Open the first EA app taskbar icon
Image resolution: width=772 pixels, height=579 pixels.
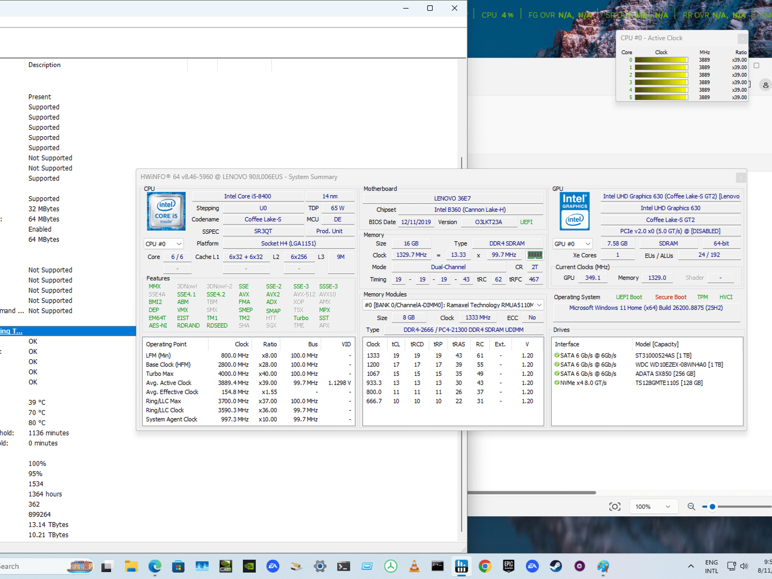(273, 566)
